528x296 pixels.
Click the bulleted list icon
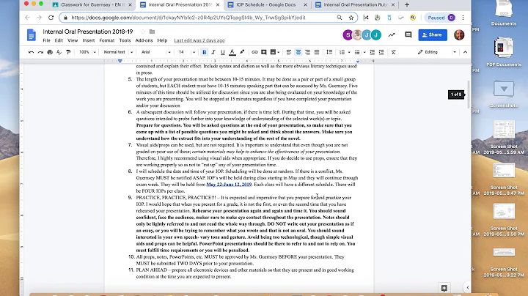point(357,52)
